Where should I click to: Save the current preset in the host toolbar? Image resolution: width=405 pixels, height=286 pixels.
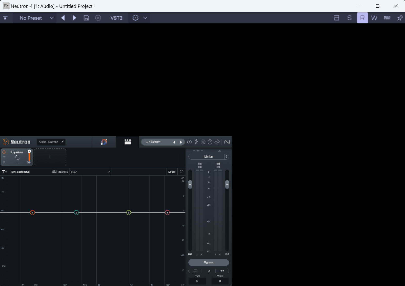(x=86, y=18)
